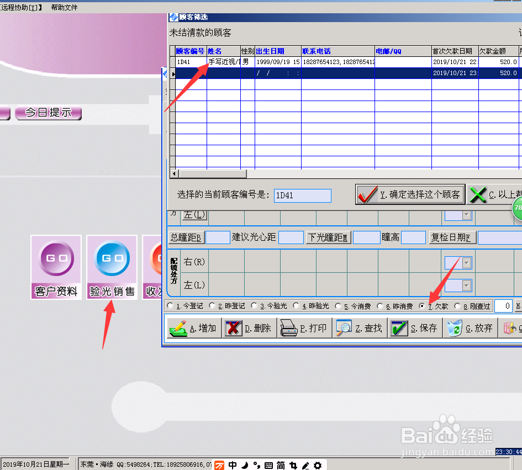Click the G.放弃 discard button

470,328
